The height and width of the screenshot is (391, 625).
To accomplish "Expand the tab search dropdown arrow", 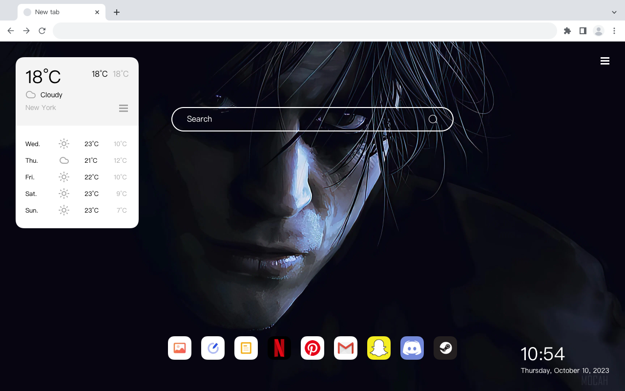I will 614,12.
